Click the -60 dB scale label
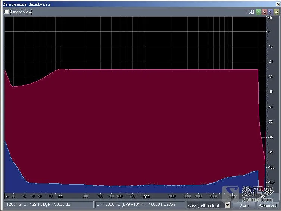This screenshot has width=281, height=211. (x=270, y=107)
